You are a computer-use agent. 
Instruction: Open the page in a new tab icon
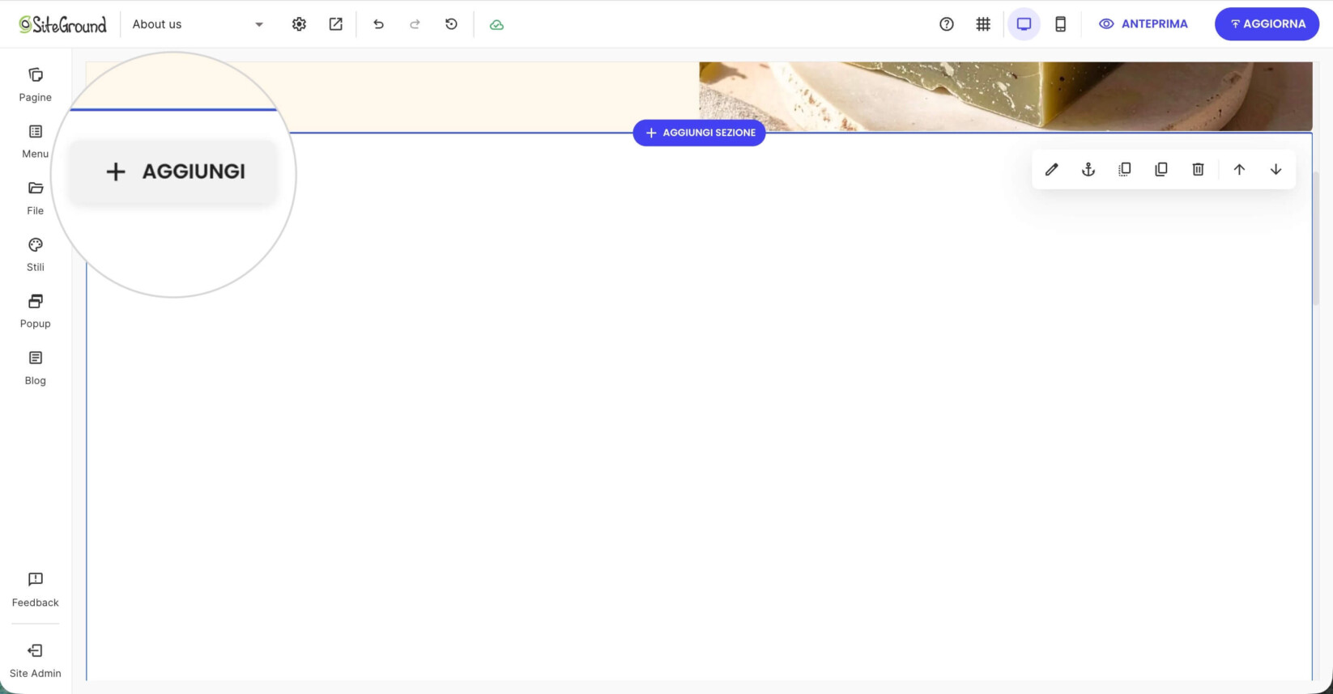(x=335, y=24)
